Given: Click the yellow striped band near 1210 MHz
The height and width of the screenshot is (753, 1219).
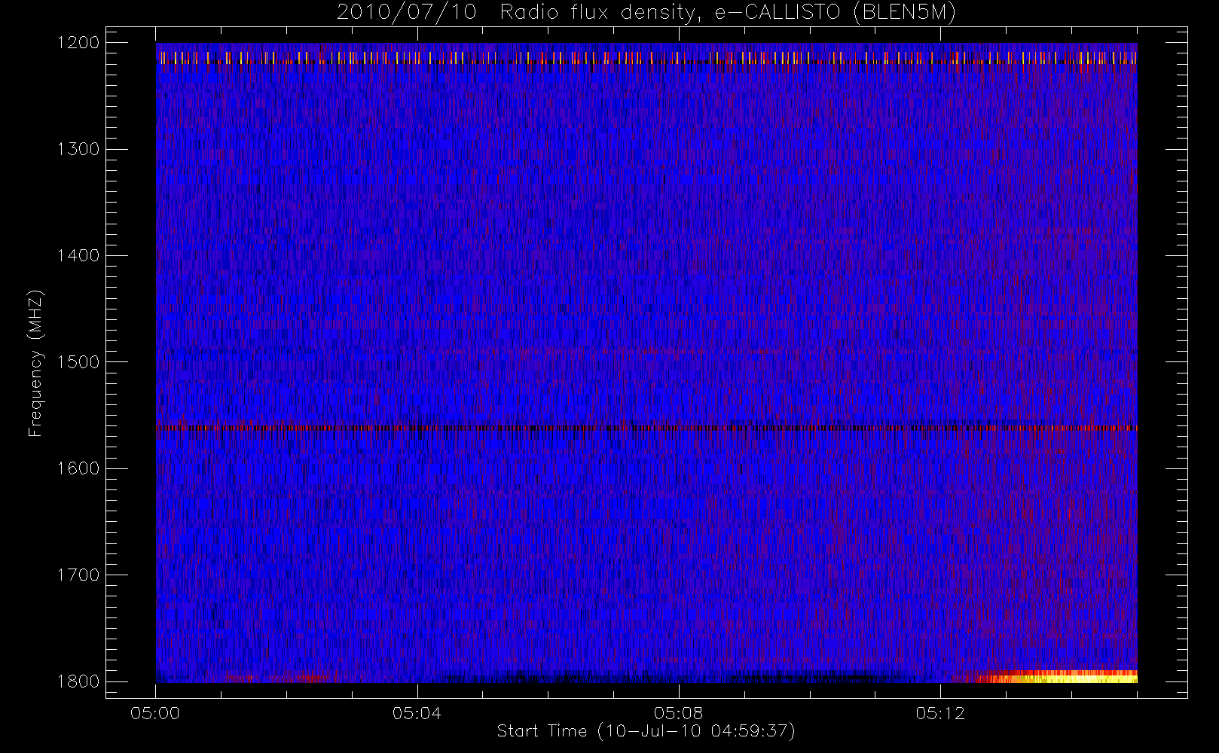Looking at the screenshot, I should [646, 58].
